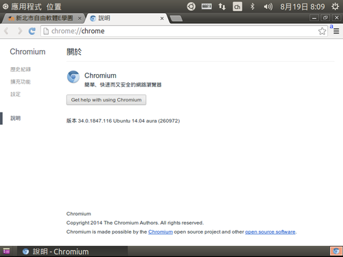Screen dimensions: 343x257
Task: Open the Bluetooth indicator
Action: tap(252, 6)
